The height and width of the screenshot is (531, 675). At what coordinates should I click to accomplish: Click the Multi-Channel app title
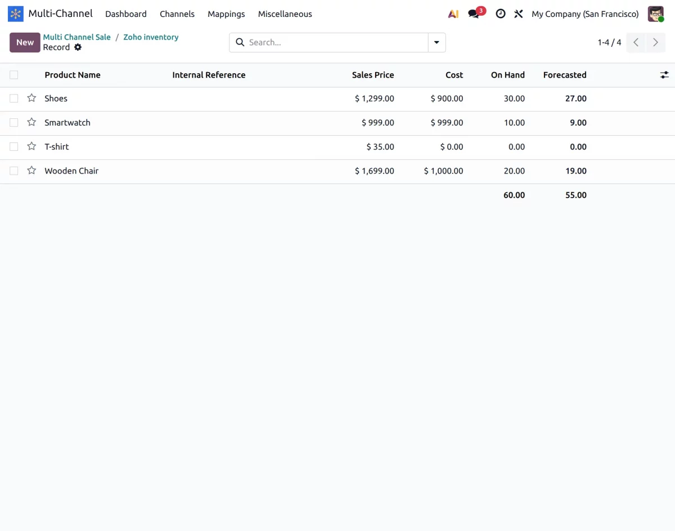61,14
